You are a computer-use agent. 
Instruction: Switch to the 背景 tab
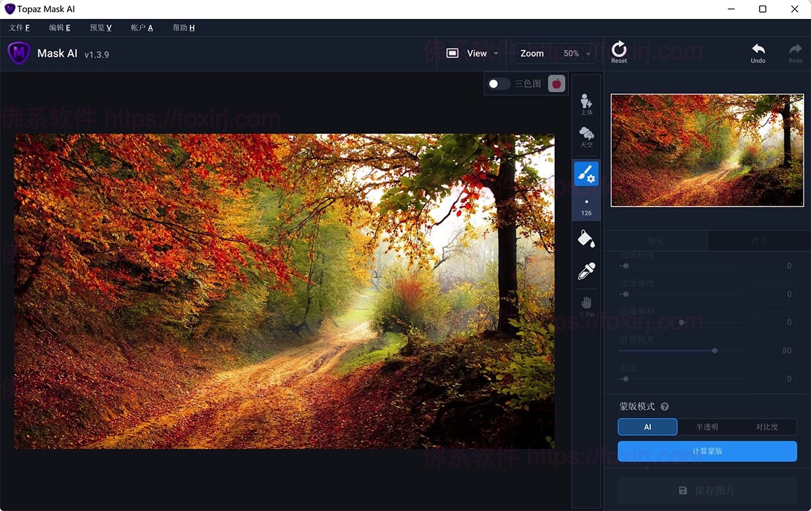(758, 241)
